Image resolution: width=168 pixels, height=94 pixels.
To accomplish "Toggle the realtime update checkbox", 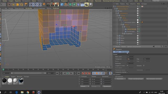I will (124, 77).
